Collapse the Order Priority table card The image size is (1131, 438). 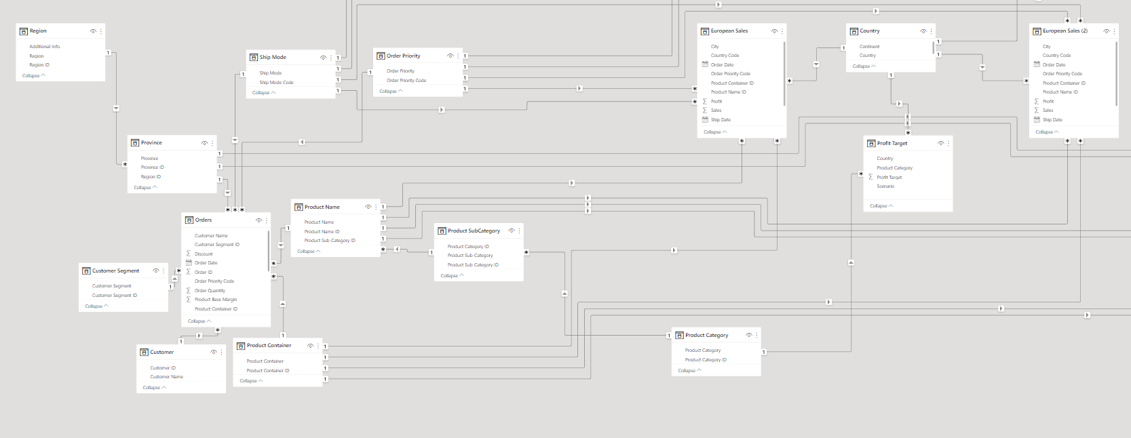[391, 92]
